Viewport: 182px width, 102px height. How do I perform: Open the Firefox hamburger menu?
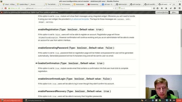click(x=179, y=8)
